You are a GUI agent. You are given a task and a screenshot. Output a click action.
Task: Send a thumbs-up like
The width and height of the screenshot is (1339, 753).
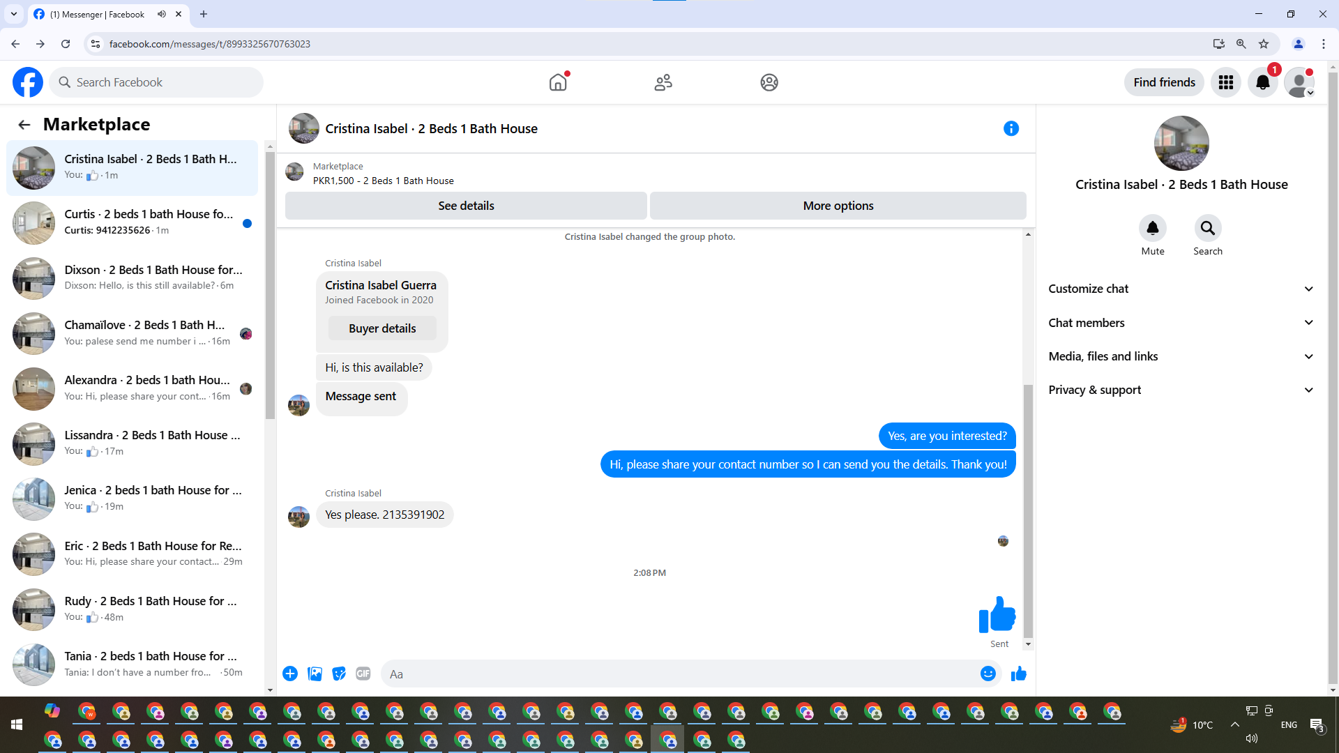click(1018, 674)
